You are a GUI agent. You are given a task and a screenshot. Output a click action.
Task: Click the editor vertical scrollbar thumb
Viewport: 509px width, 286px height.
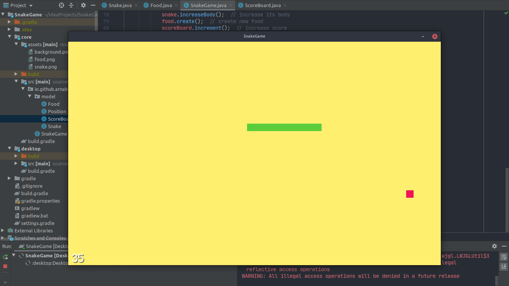[507, 200]
